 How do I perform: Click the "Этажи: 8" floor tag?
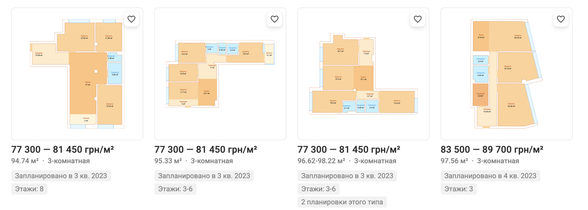pyautogui.click(x=29, y=189)
